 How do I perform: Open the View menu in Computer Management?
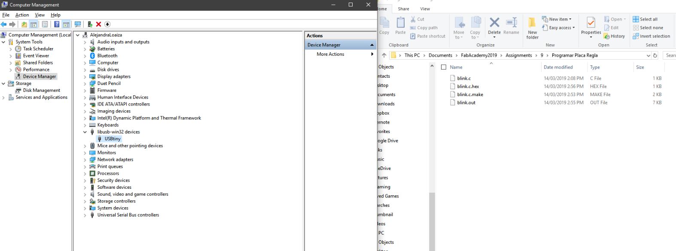40,15
